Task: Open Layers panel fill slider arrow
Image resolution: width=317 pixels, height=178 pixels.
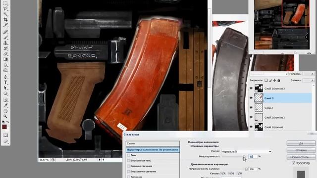Action: pyautogui.click(x=313, y=80)
